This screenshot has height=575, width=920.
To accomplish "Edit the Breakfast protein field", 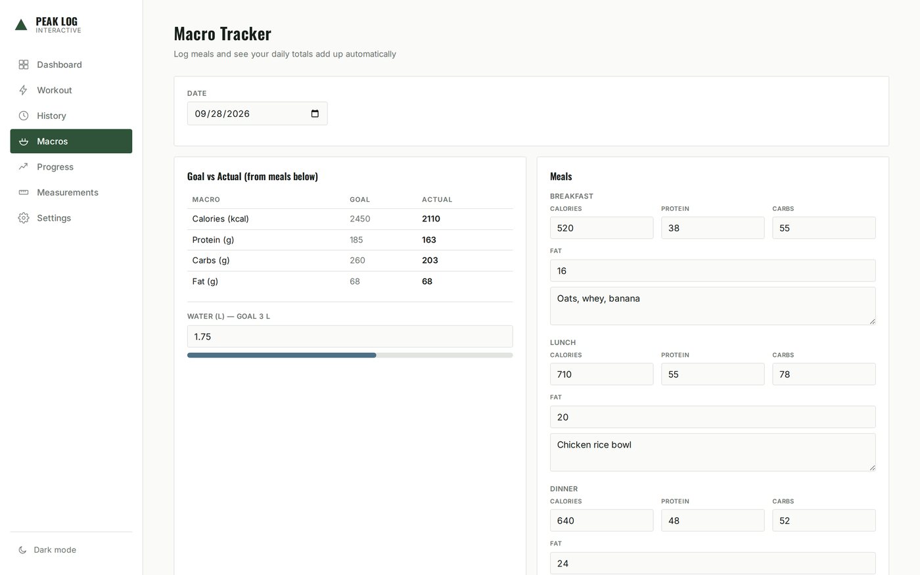I will pyautogui.click(x=712, y=228).
